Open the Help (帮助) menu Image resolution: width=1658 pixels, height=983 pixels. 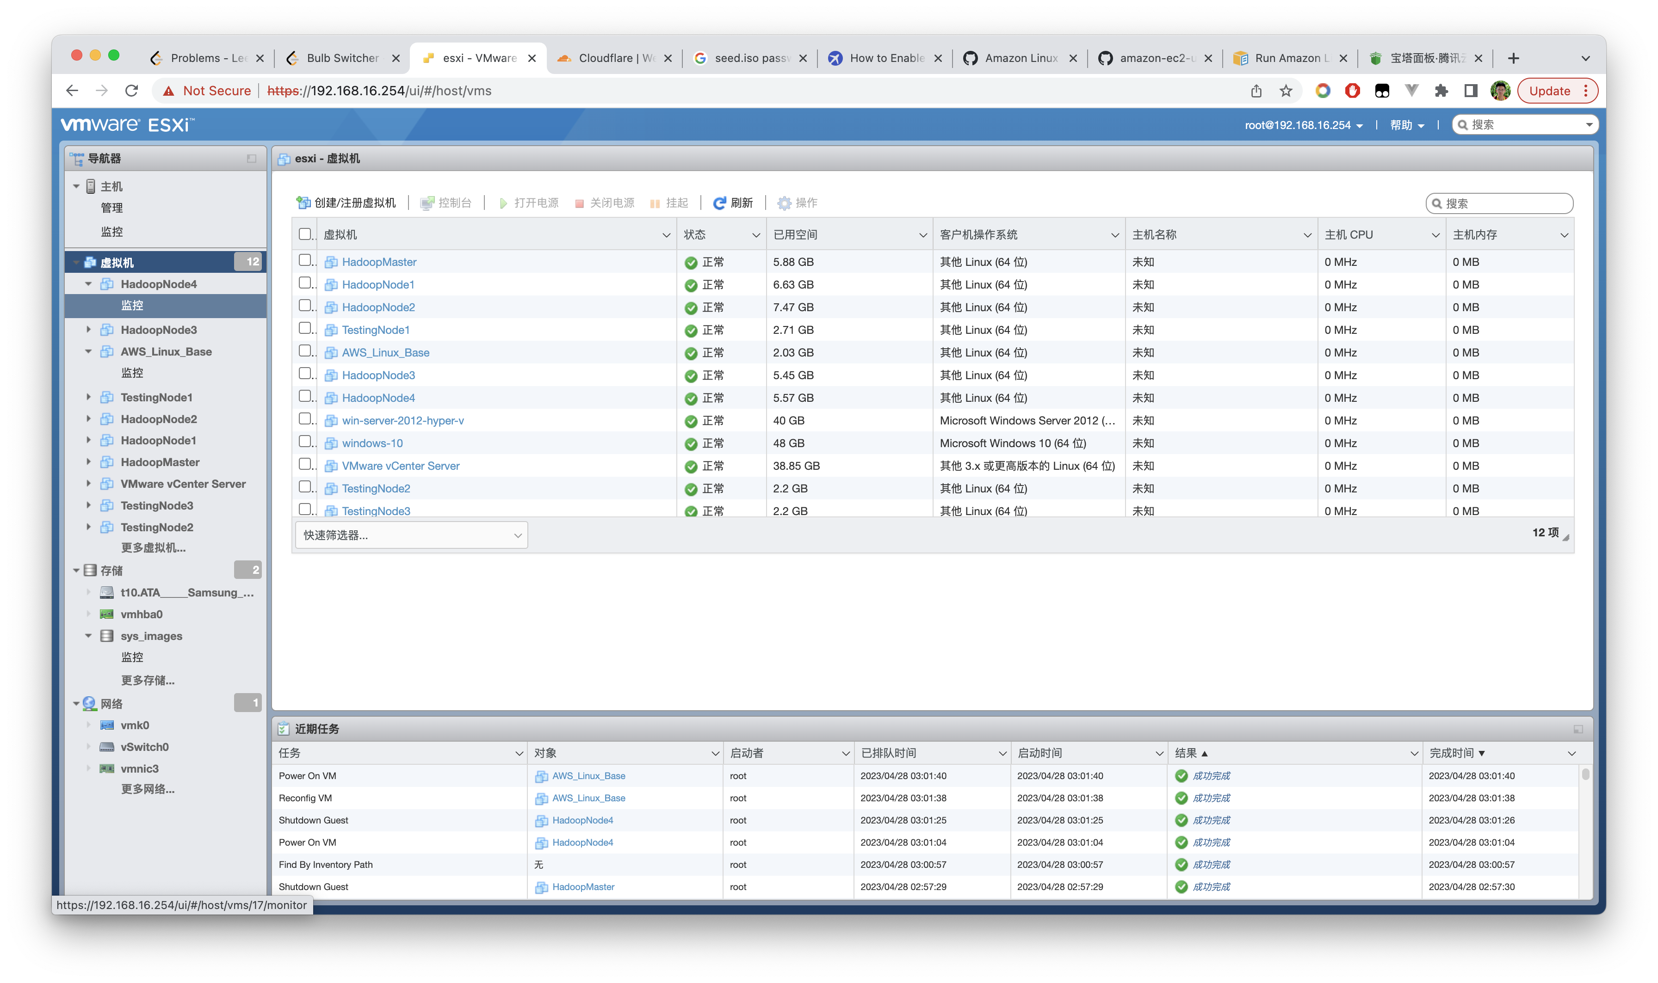1406,125
